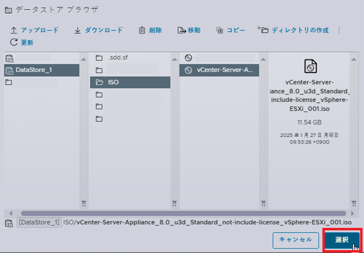
Task: Click the large ISO file preview icon
Action: pyautogui.click(x=310, y=66)
